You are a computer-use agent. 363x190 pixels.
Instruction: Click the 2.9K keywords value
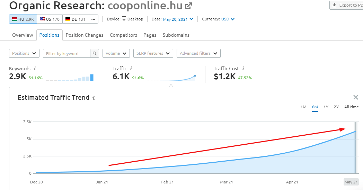coord(18,76)
